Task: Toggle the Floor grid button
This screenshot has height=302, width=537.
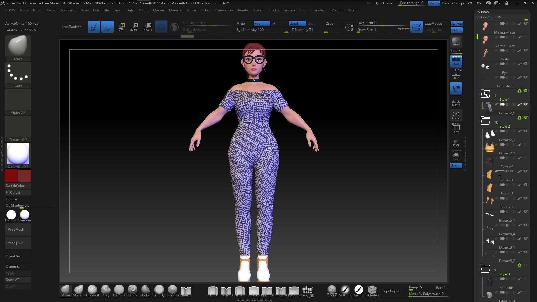Action: [456, 75]
